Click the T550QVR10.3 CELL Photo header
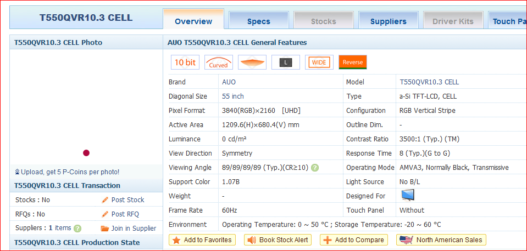527x251 pixels. [58, 43]
